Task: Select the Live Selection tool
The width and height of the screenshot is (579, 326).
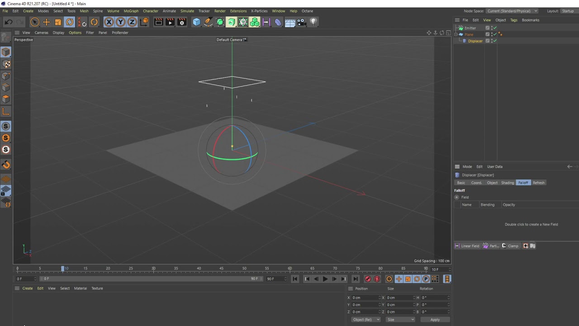Action: click(x=35, y=22)
